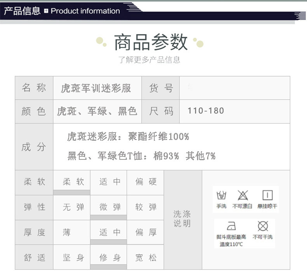Viewport: 307px width, 278px height.
Task: Click the 产品信息 header tab
Action: tap(22, 11)
